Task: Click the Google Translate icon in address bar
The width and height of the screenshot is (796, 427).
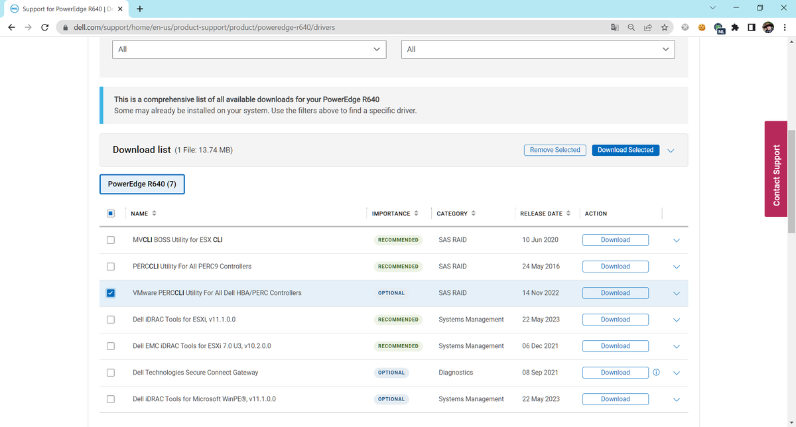Action: click(x=614, y=28)
